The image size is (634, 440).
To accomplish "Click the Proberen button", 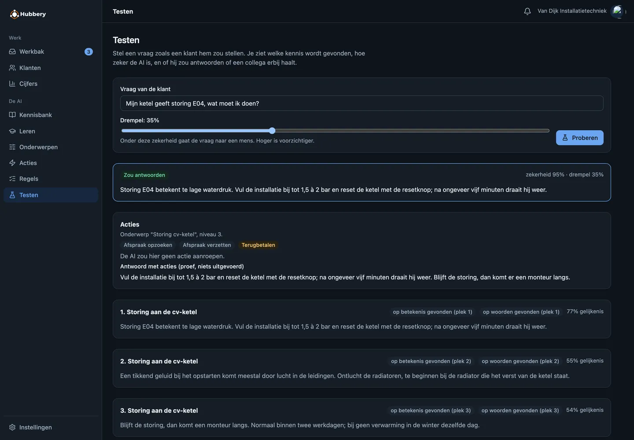I will [579, 138].
